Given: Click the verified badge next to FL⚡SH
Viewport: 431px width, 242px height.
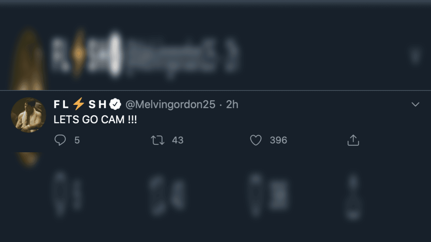Looking at the screenshot, I should tap(115, 104).
